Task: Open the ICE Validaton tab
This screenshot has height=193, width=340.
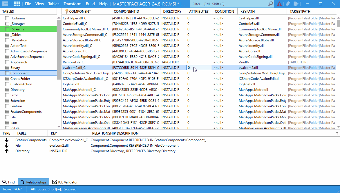Action: 65,182
